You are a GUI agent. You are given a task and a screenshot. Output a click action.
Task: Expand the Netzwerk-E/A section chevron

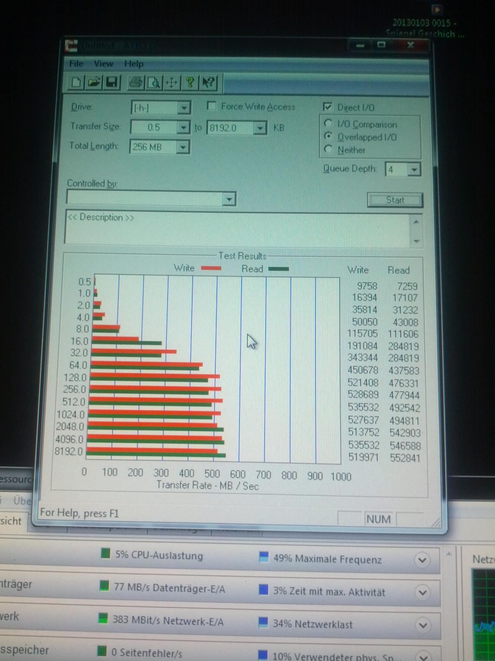coord(423,625)
